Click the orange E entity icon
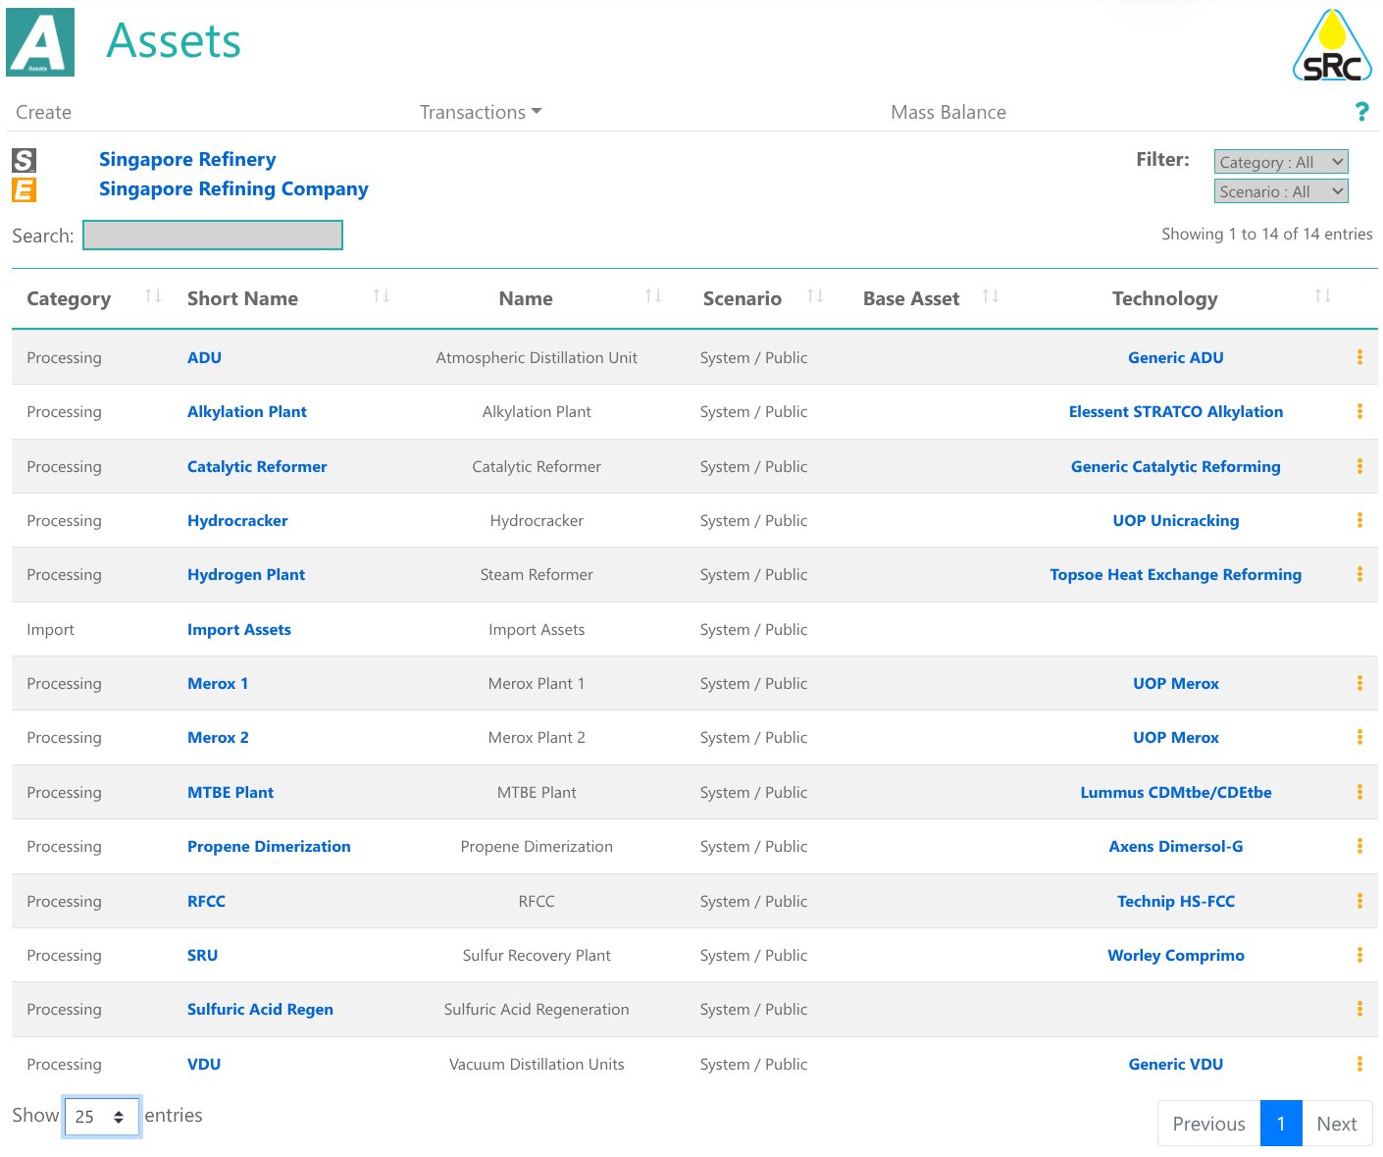The image size is (1383, 1157). click(x=24, y=189)
